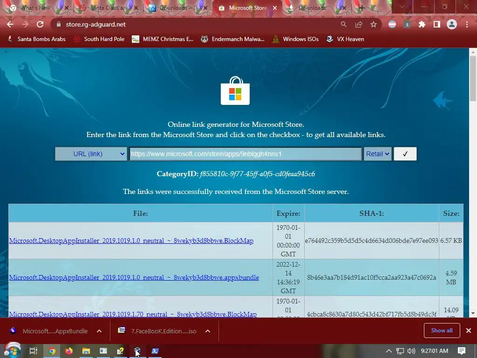Open the Endermanch Malwa... bookmark
Viewport: 477px width, 358px height.
[233, 39]
